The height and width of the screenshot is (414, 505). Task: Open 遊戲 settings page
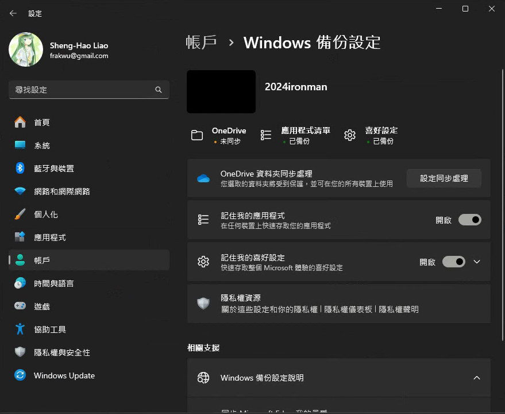(x=89, y=306)
